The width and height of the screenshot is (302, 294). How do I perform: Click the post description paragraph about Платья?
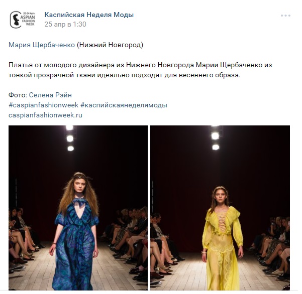point(140,70)
